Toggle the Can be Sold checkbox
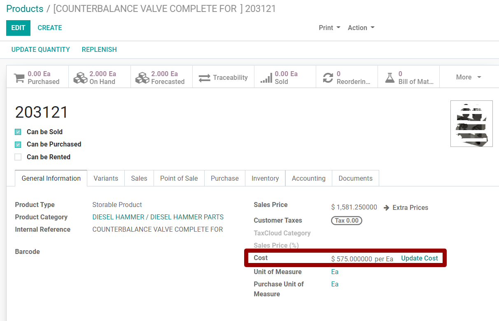 pos(18,132)
